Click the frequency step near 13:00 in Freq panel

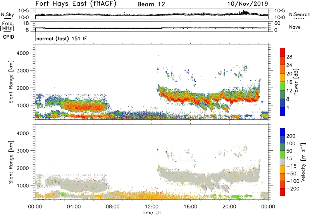(x=162, y=28)
